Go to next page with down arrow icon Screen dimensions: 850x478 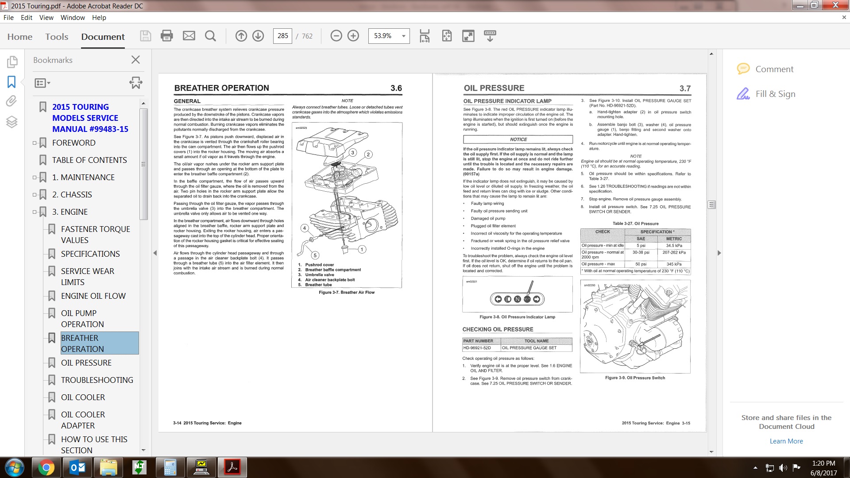(x=258, y=36)
